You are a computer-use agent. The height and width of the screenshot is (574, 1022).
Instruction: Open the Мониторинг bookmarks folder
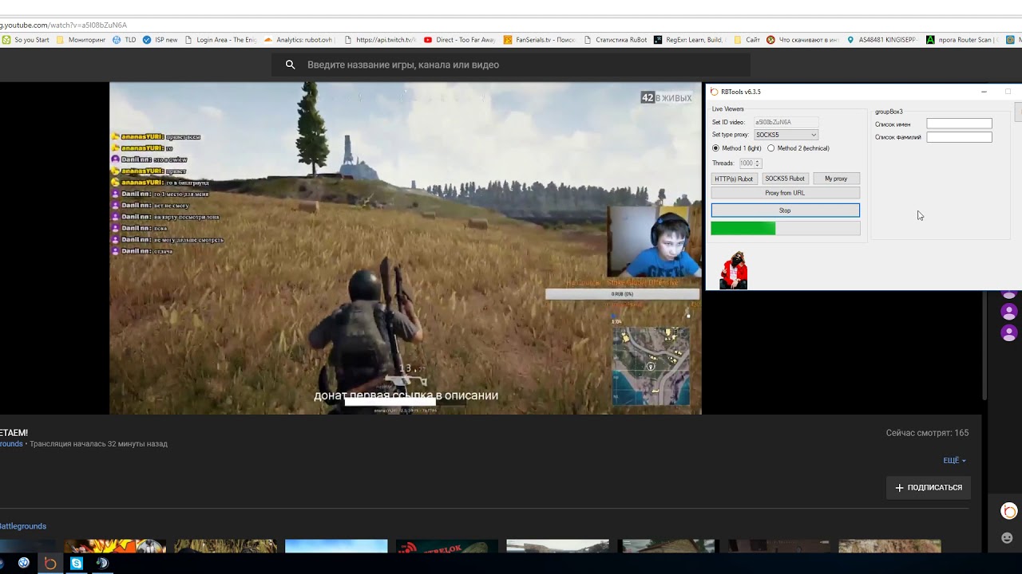click(x=81, y=40)
